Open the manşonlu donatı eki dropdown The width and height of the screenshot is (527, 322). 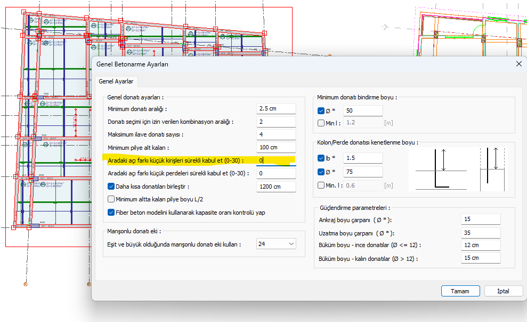click(276, 244)
